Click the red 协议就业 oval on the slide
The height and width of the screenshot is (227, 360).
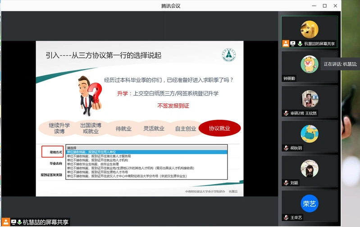(219, 128)
